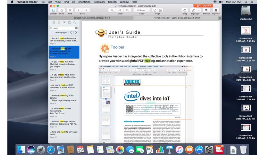The image size is (268, 155).
Task: Go back with the left Back arrow
Action: (79, 10)
